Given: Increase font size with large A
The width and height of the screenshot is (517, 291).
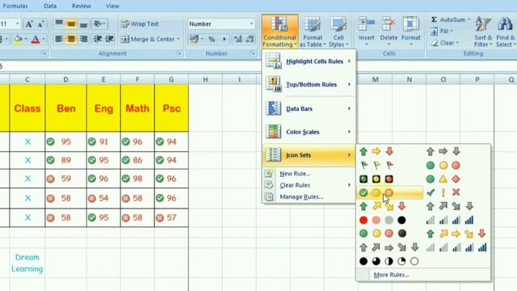Looking at the screenshot, I should [29, 24].
